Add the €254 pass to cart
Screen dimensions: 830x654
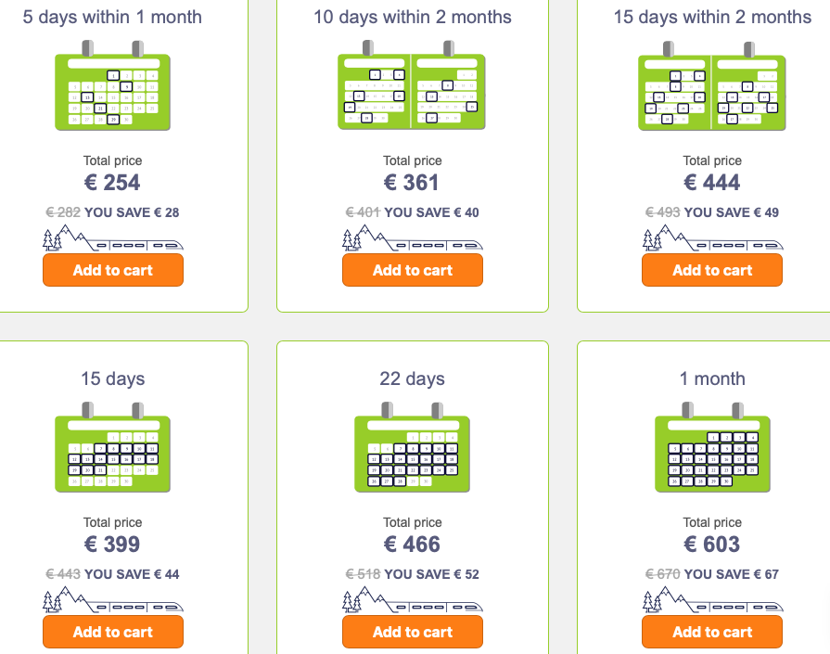pos(113,270)
